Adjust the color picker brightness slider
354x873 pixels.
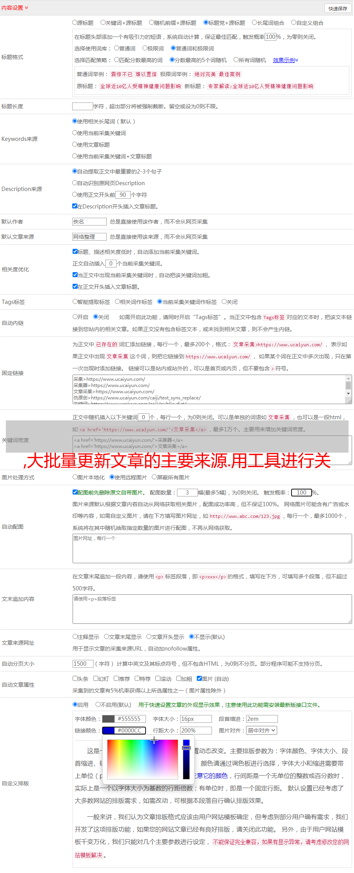(x=186, y=759)
